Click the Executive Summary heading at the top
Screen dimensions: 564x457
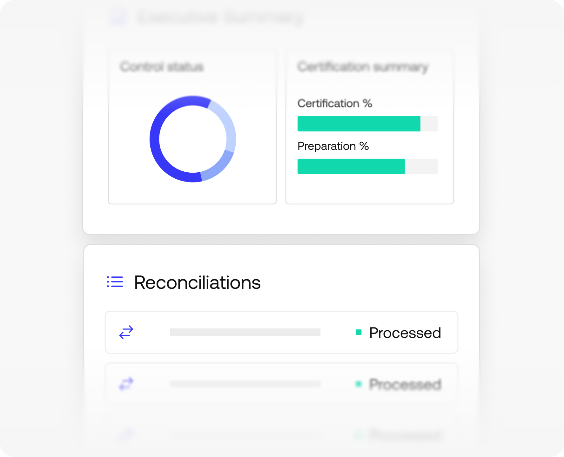pyautogui.click(x=220, y=17)
